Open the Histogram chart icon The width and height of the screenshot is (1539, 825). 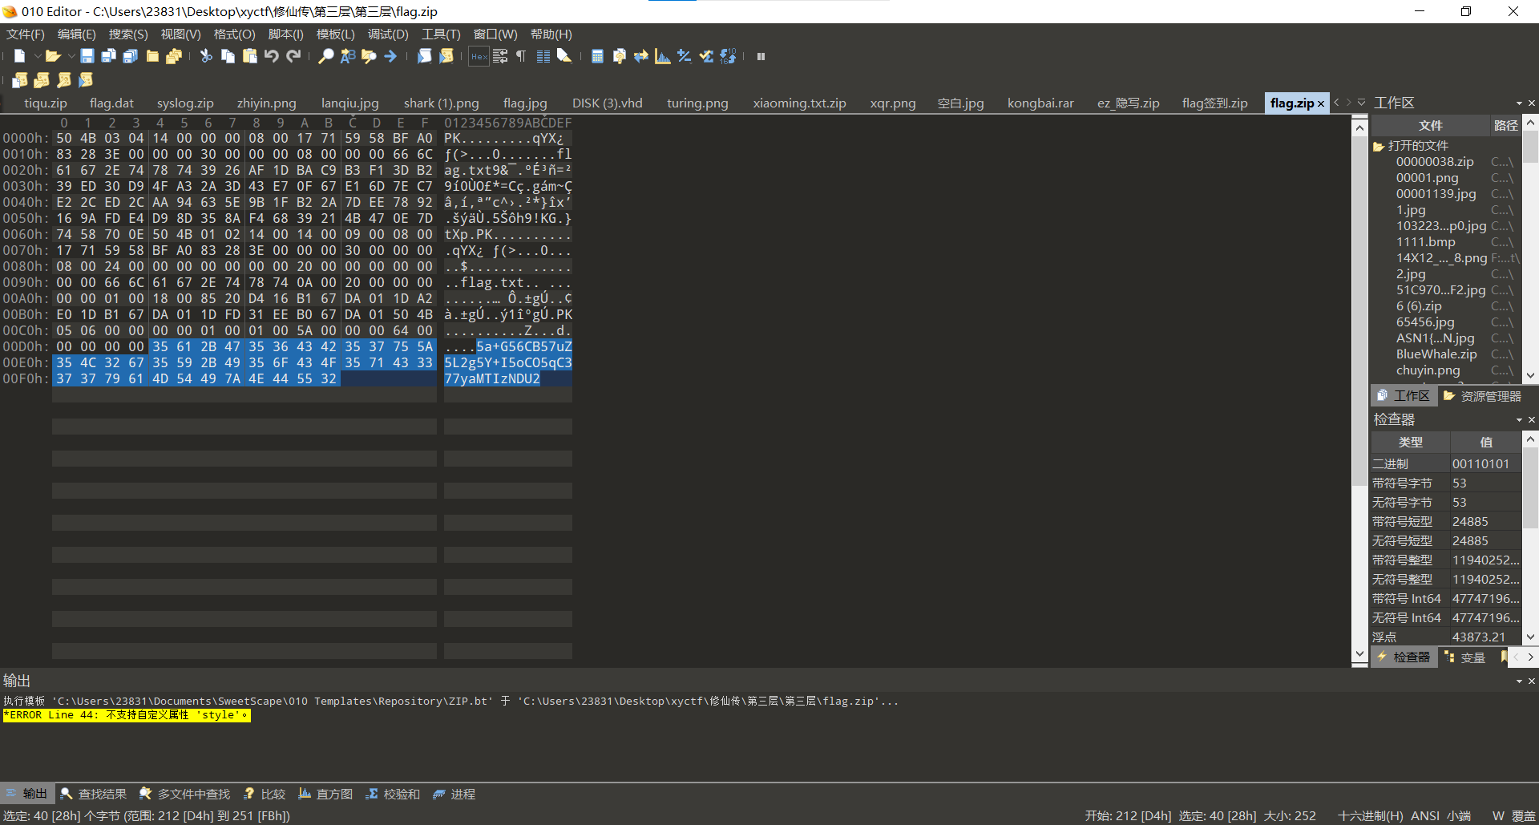coord(662,56)
